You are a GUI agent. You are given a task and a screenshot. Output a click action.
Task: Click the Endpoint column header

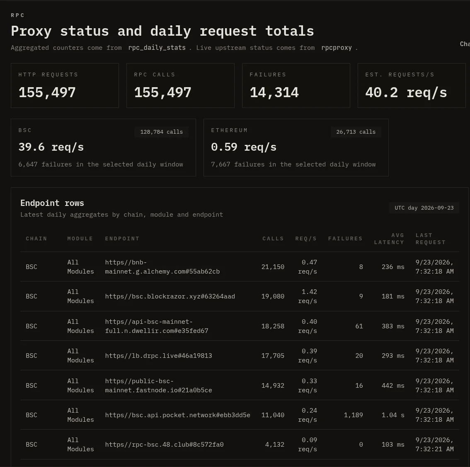(122, 239)
